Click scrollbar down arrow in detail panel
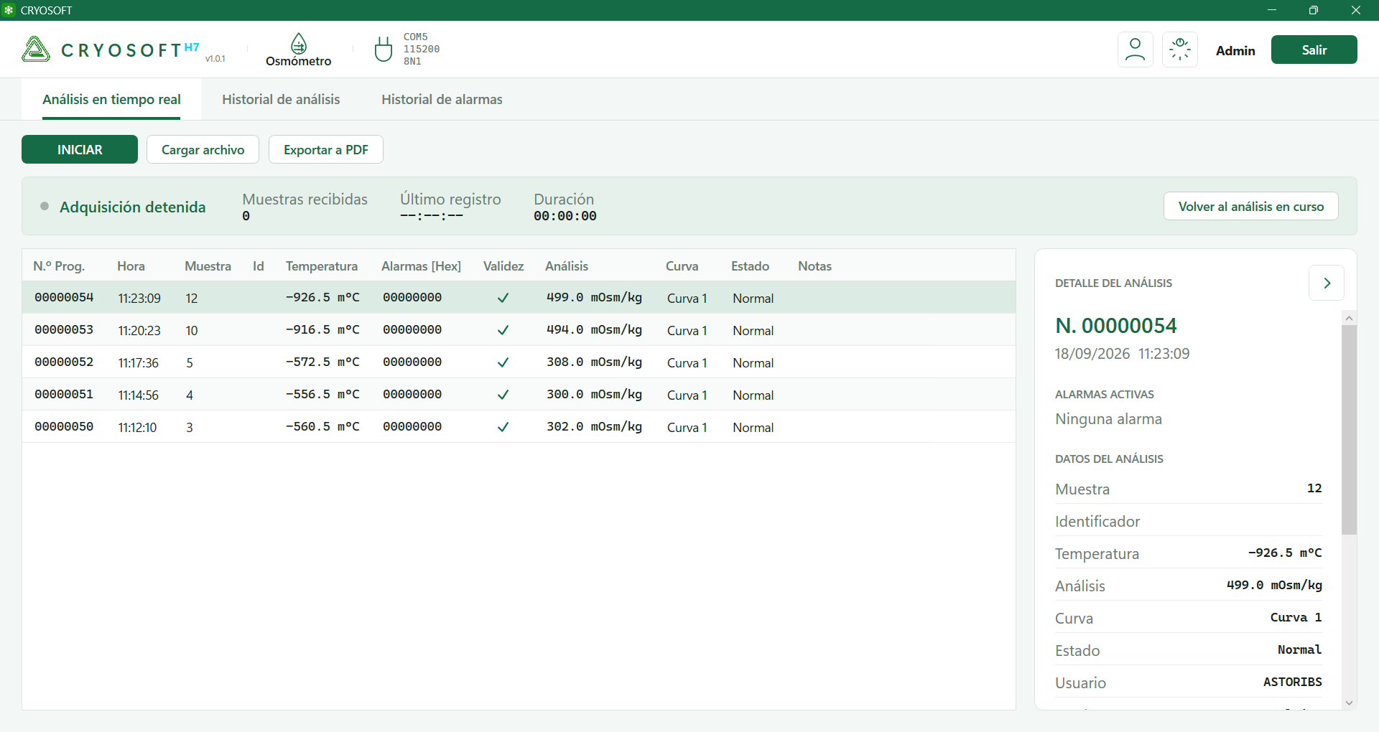This screenshot has height=732, width=1379. [1349, 703]
